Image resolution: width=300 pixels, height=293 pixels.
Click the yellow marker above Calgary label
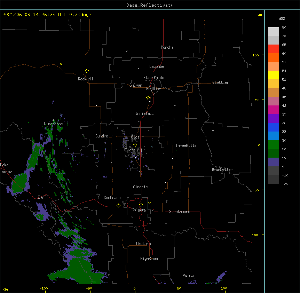pyautogui.click(x=141, y=205)
